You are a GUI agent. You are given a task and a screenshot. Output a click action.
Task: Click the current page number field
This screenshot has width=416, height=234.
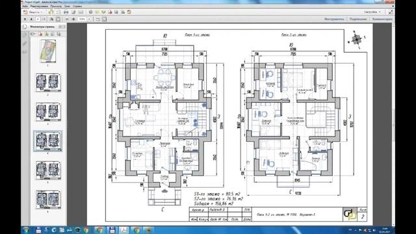[x=38, y=19]
